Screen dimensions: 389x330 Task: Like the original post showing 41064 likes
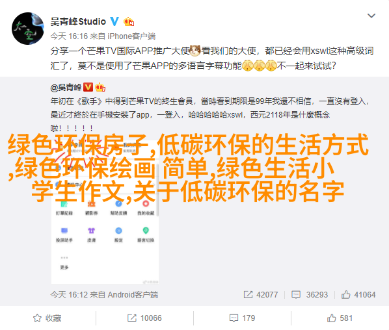pyautogui.click(x=358, y=294)
